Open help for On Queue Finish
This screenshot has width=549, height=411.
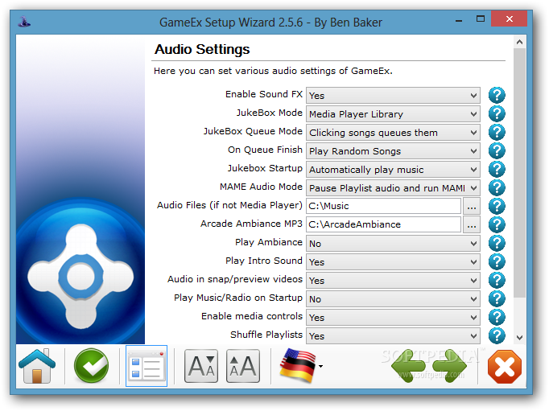click(497, 150)
